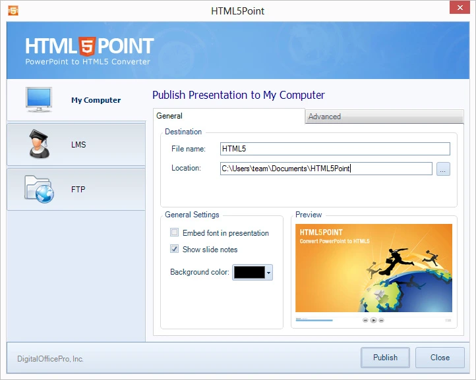Choose the LMS graduate icon
Image resolution: width=476 pixels, height=380 pixels.
pyautogui.click(x=39, y=144)
